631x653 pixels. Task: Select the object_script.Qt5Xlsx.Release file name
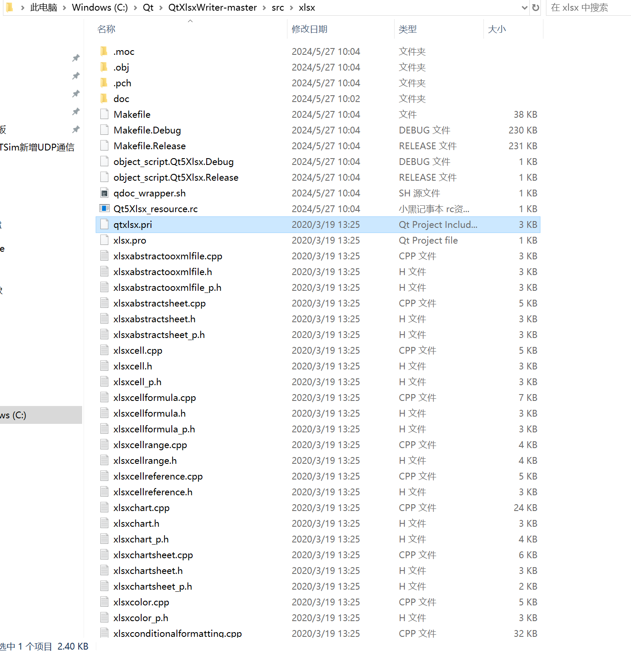click(176, 177)
